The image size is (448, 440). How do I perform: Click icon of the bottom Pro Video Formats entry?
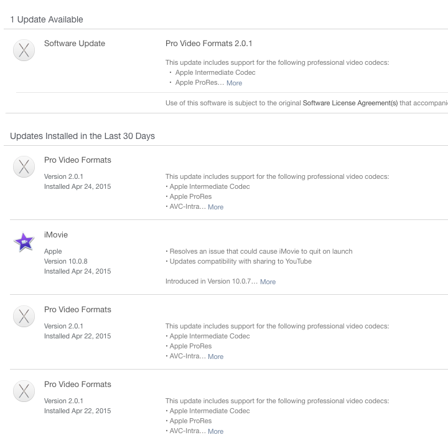24,391
